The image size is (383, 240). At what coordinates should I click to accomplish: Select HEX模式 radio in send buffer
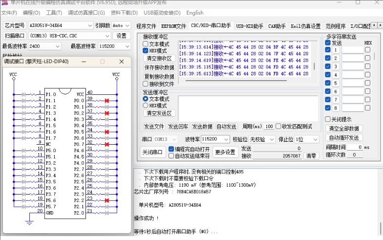(x=146, y=105)
